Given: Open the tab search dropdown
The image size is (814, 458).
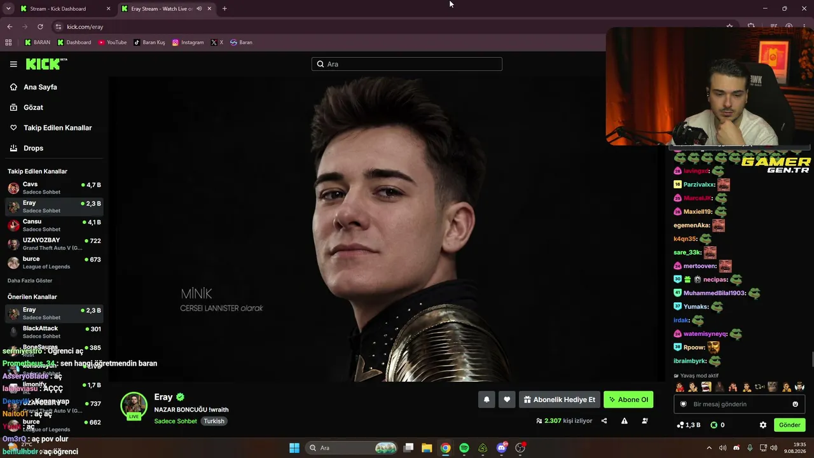Looking at the screenshot, I should tap(8, 9).
